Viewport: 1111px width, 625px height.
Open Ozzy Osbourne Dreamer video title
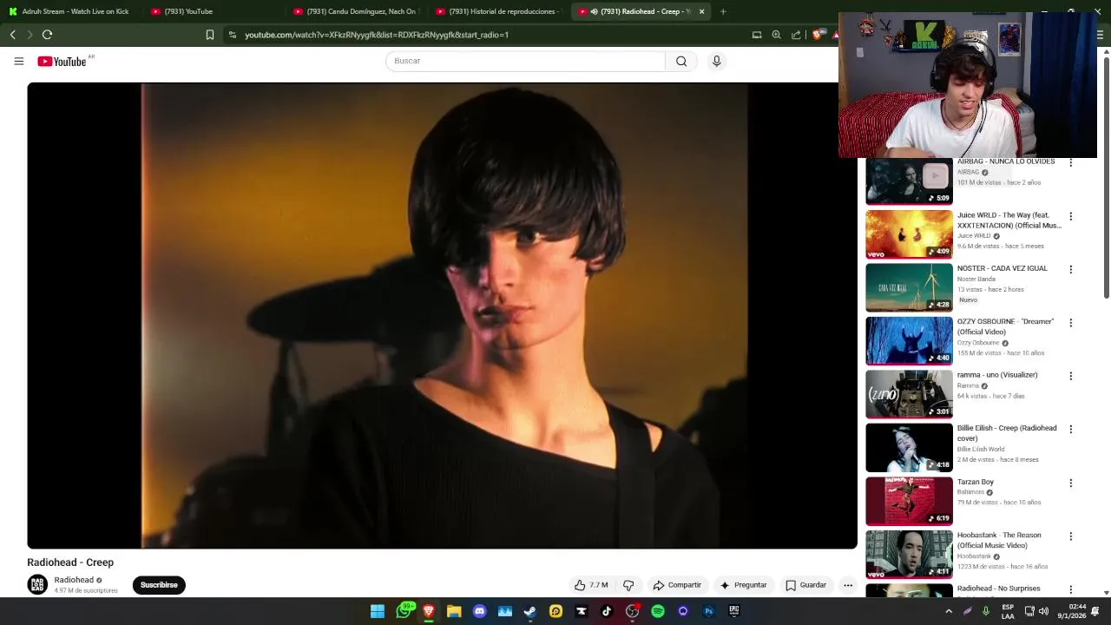[x=1005, y=326]
